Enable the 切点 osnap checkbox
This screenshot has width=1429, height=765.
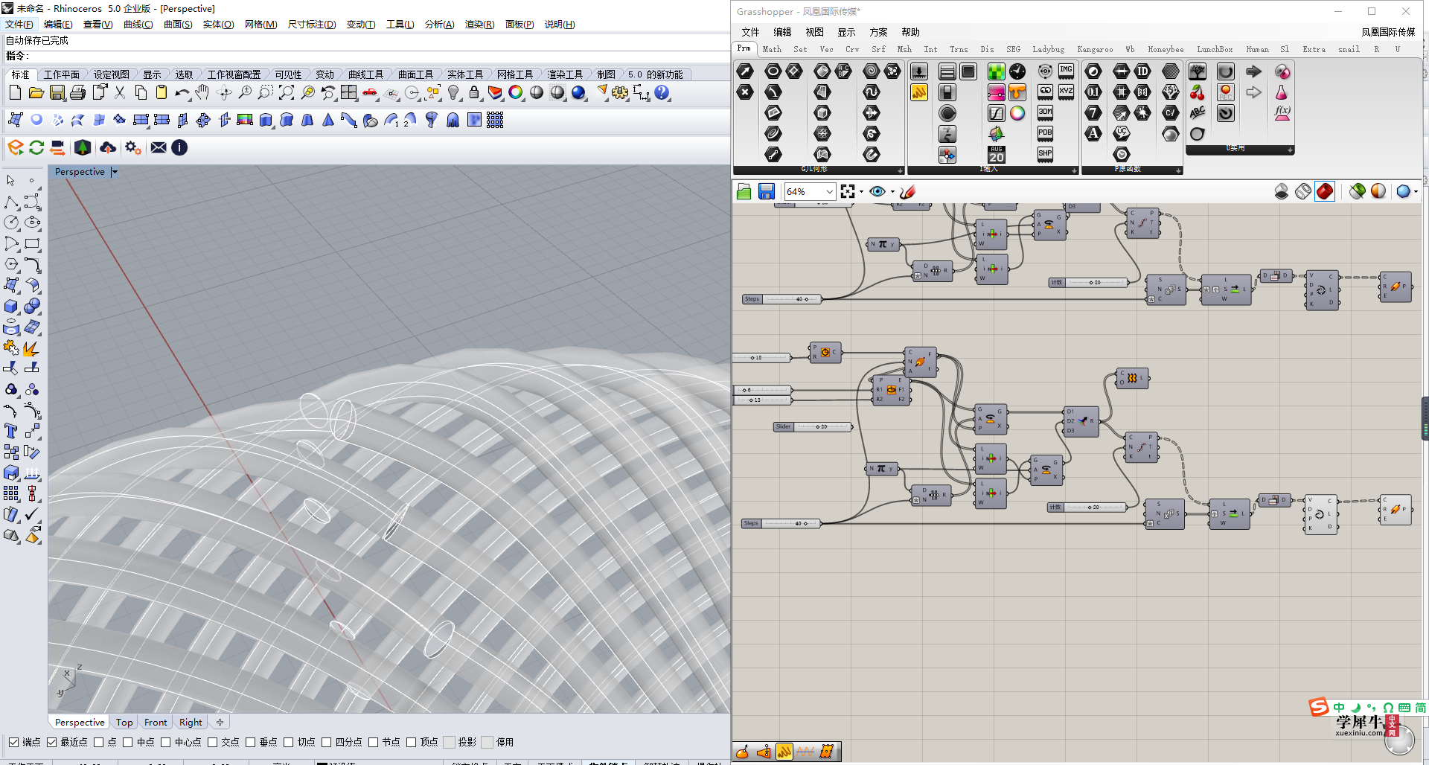(288, 742)
